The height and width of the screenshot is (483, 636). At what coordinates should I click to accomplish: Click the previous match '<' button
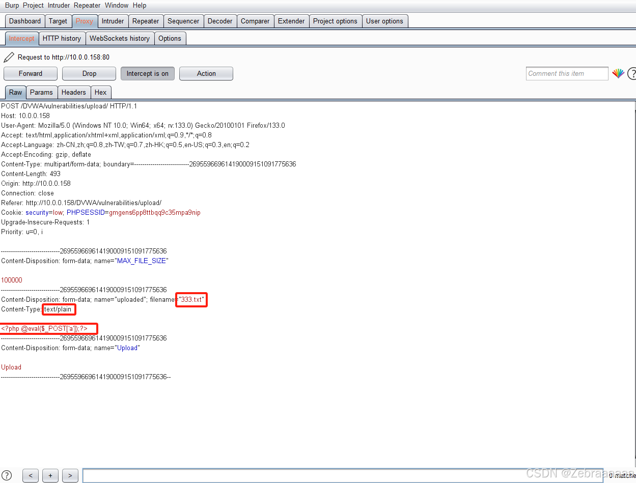(31, 475)
